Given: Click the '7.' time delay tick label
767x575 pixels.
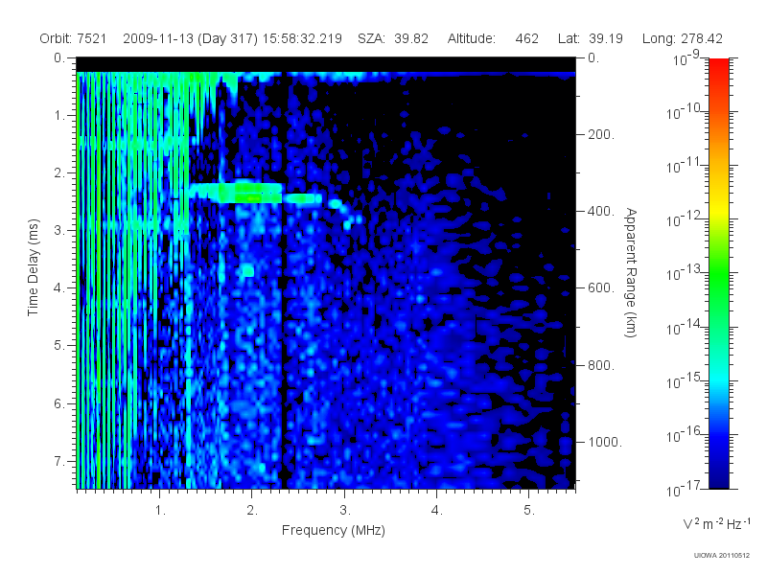Looking at the screenshot, I should 59,461.
